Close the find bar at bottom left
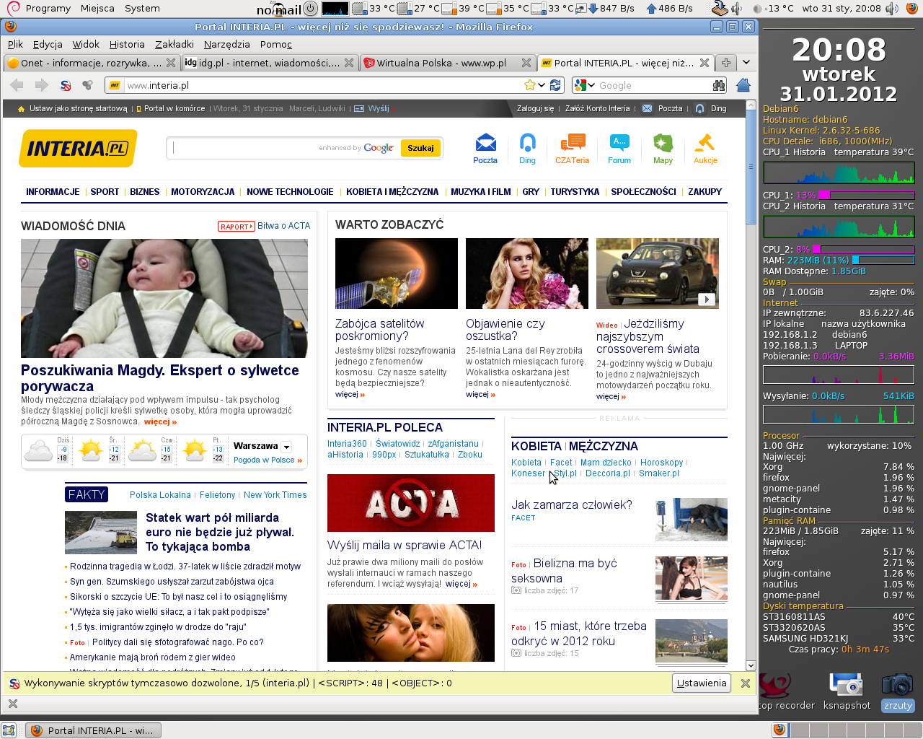 pyautogui.click(x=12, y=704)
